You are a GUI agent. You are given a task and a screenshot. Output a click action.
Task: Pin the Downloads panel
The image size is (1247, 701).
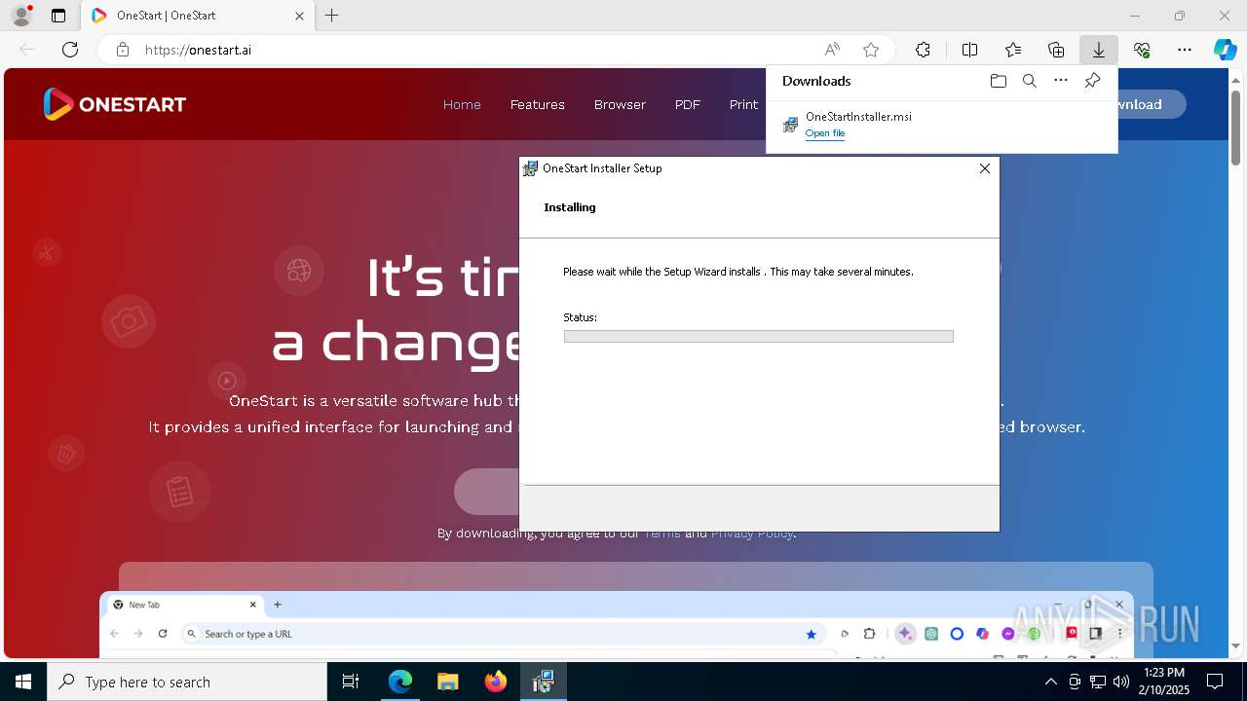[1092, 81]
